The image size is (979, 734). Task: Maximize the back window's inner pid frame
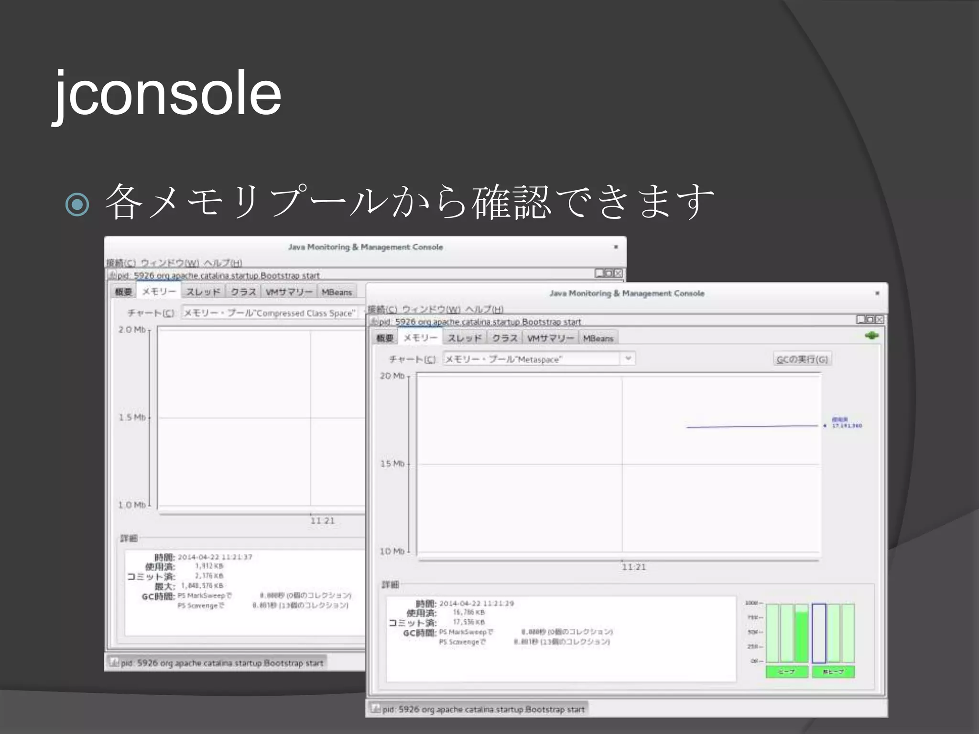tap(609, 273)
